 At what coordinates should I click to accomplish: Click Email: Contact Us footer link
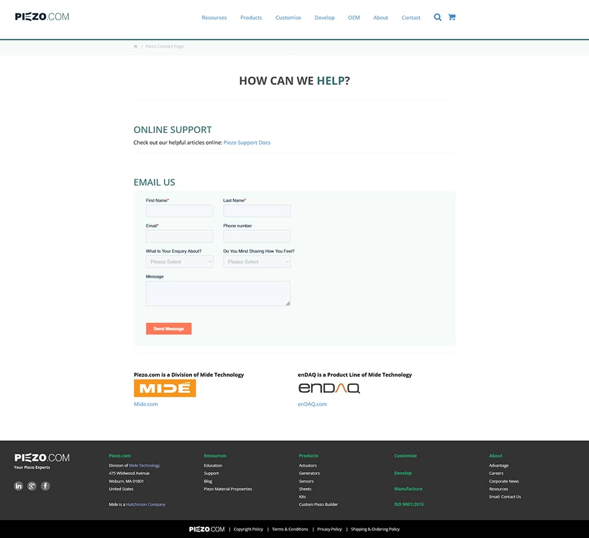point(505,497)
